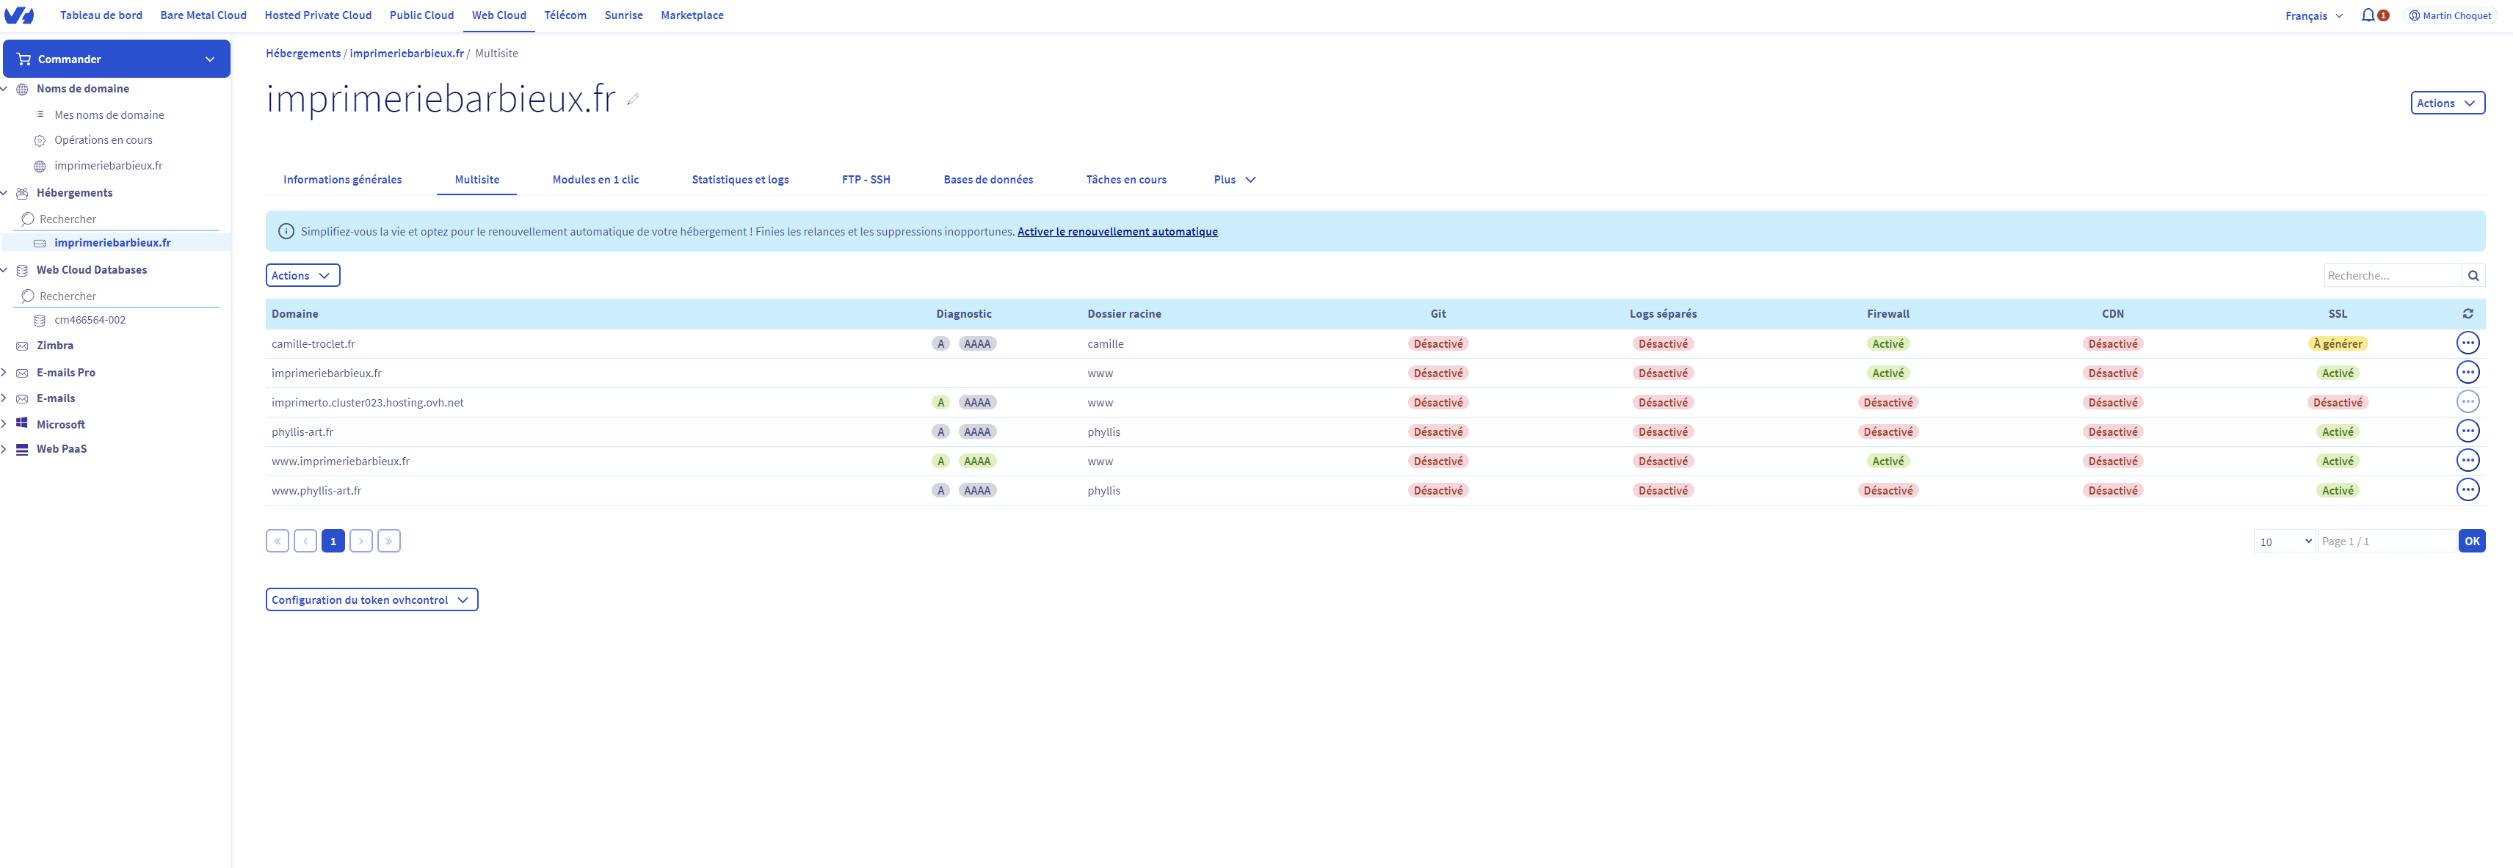Open the Plus tab dropdown
The height and width of the screenshot is (868, 2513).
coord(1234,180)
